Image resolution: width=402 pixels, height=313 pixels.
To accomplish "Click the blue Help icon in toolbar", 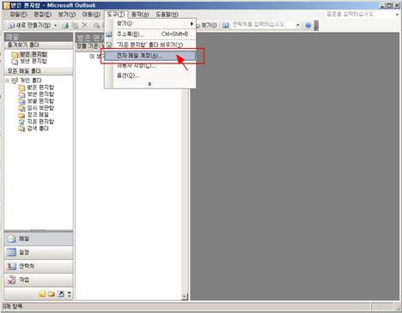I will coord(308,26).
